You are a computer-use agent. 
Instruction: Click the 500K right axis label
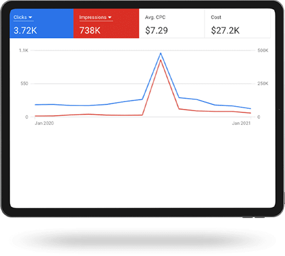(263, 50)
